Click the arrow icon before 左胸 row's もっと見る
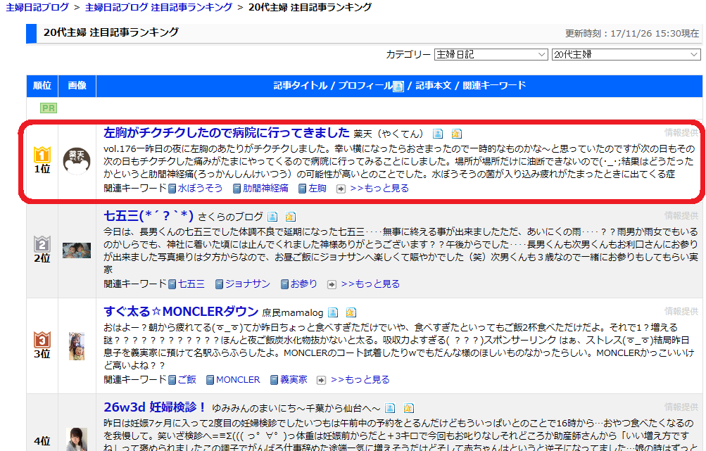The width and height of the screenshot is (706, 451). [341, 189]
